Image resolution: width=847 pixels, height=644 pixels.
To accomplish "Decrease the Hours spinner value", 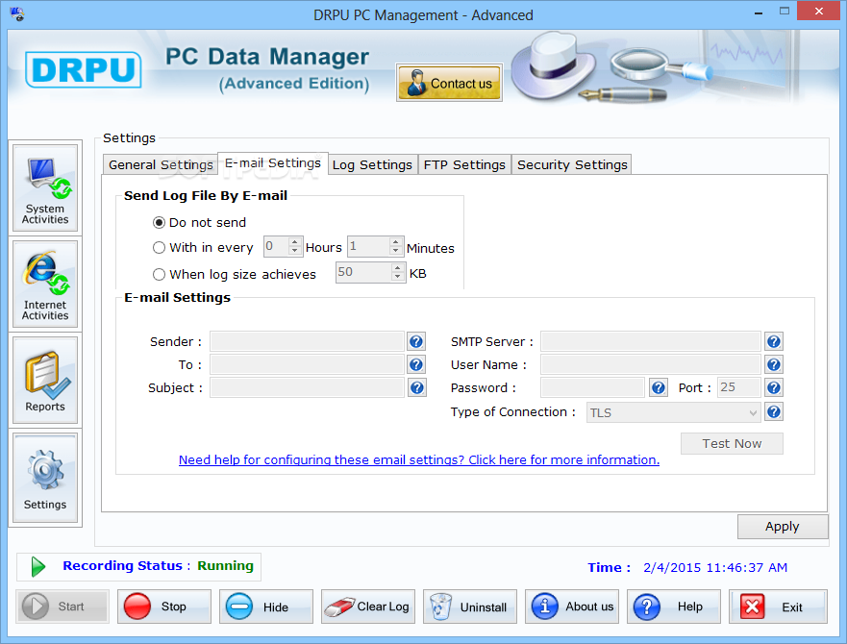I will pyautogui.click(x=295, y=251).
